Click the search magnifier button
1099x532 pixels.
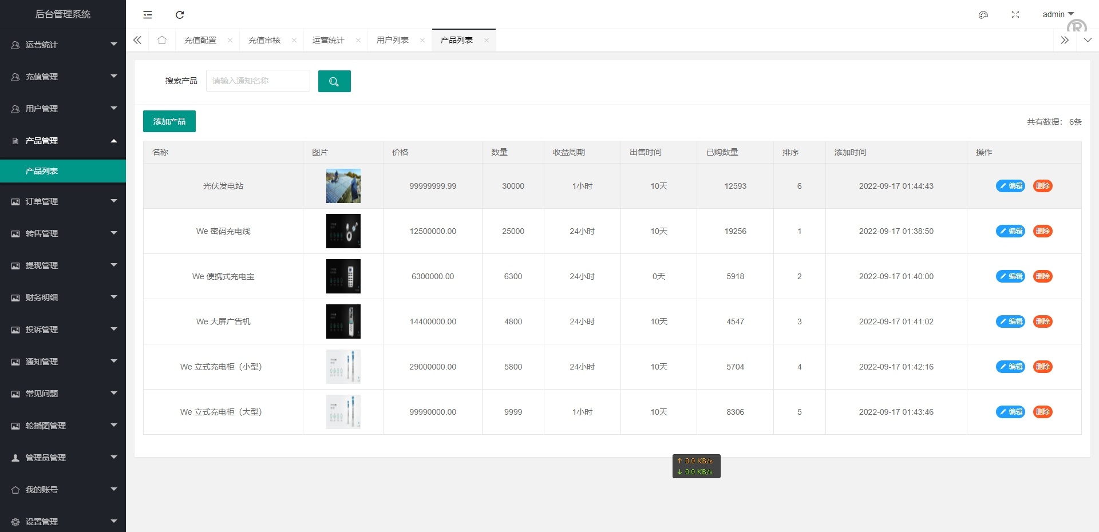point(334,81)
